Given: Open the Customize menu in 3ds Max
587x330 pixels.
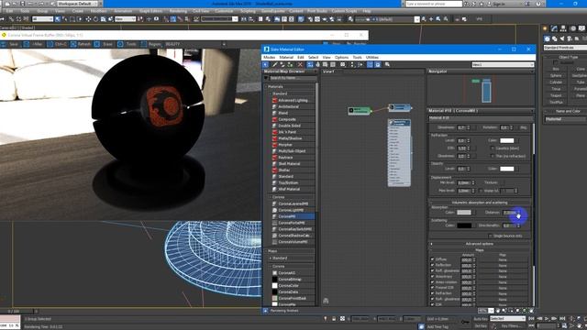Looking at the screenshot, I should pos(224,11).
